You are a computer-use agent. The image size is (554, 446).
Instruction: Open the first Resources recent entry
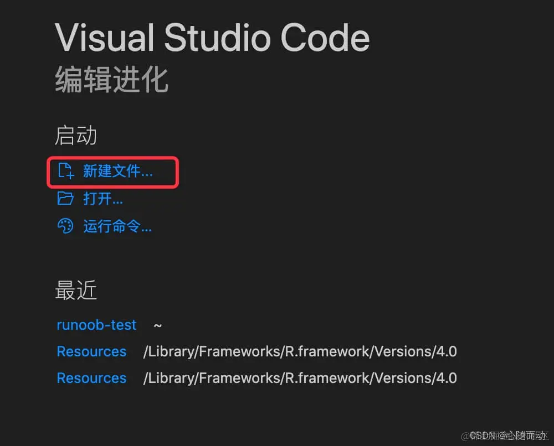[91, 351]
